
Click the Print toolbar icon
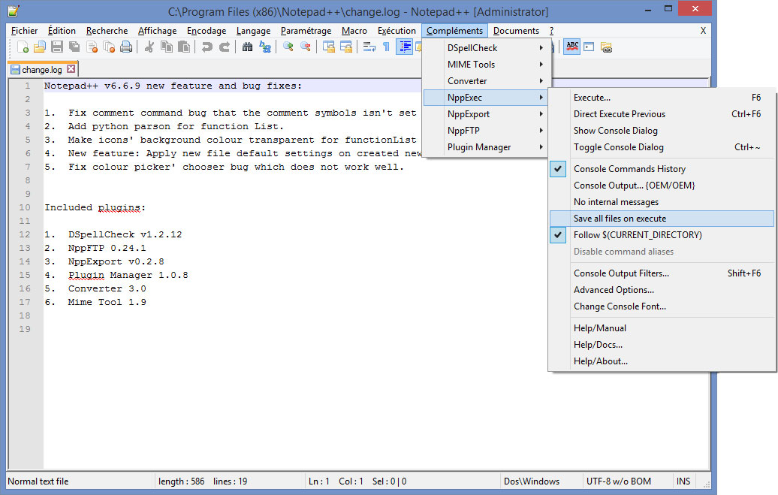[126, 47]
